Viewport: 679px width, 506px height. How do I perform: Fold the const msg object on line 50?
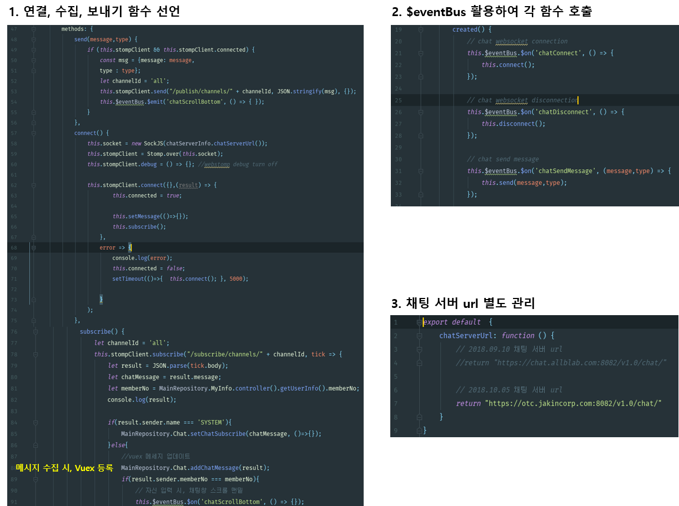click(x=34, y=60)
